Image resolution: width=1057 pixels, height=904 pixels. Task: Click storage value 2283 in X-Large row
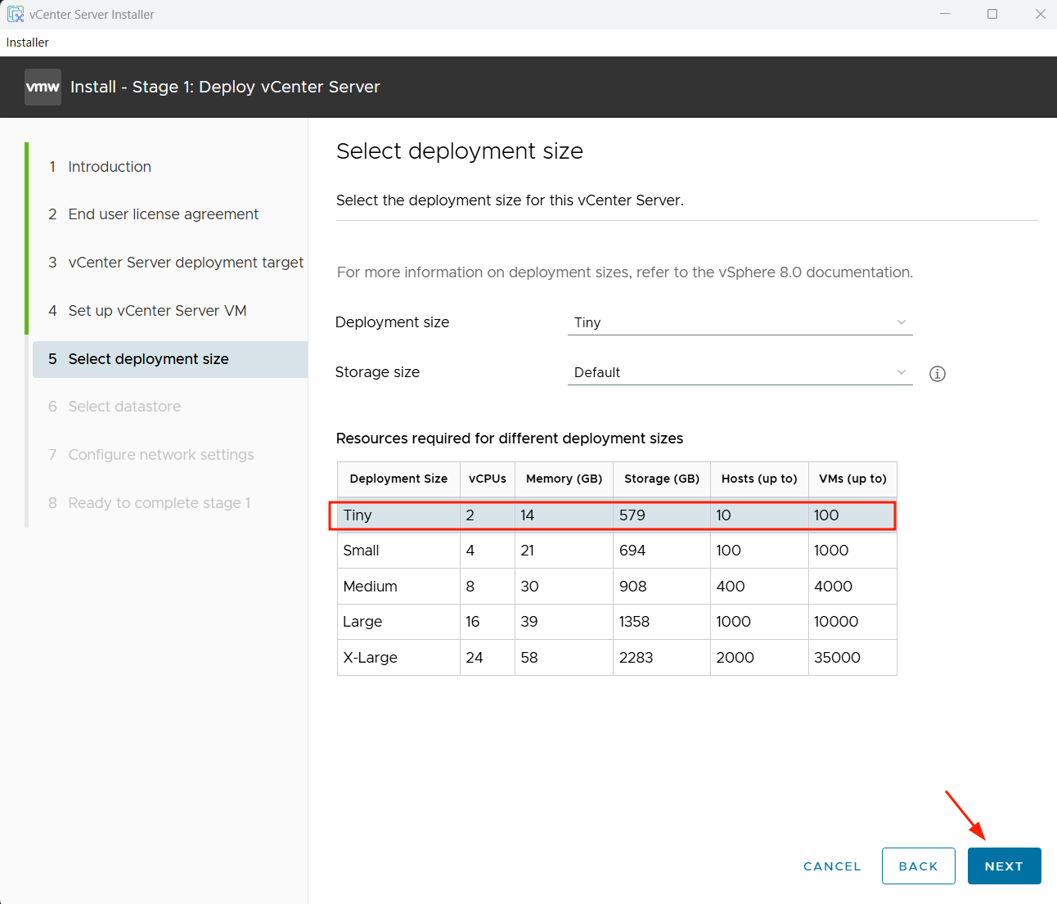click(636, 658)
